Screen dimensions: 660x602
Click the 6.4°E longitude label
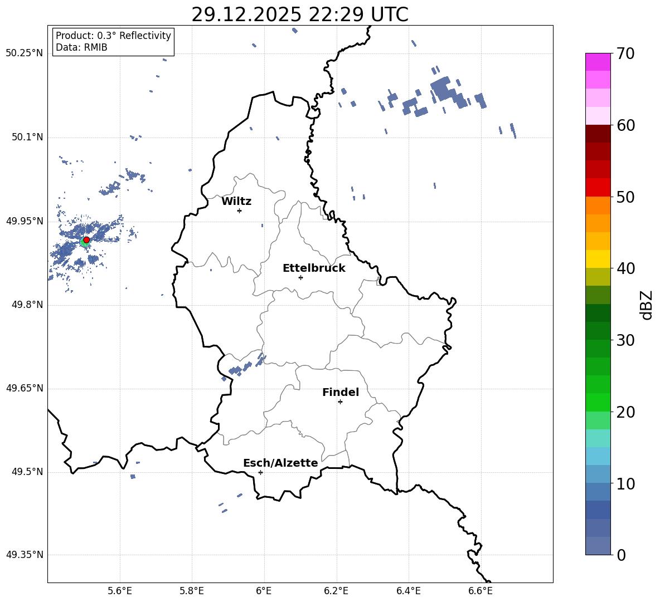pos(408,591)
